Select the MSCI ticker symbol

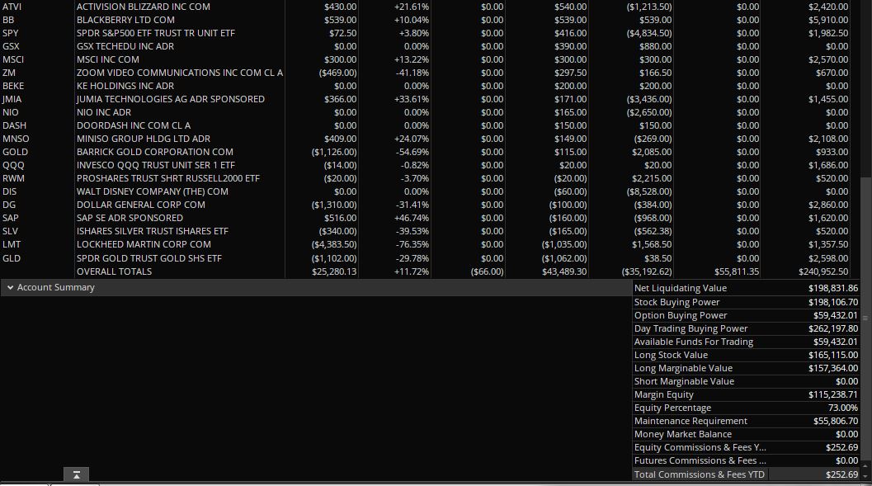[x=13, y=59]
